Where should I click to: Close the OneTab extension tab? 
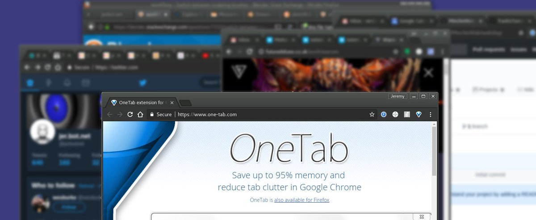172,103
